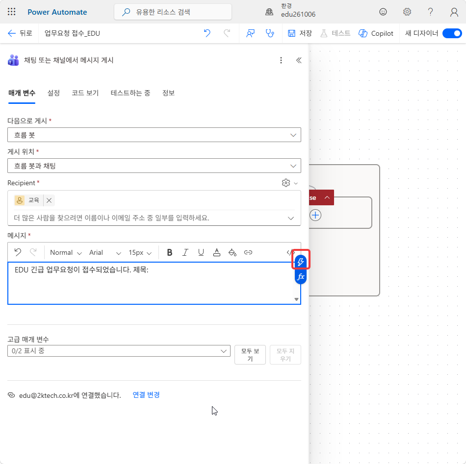This screenshot has width=466, height=464.
Task: Toggle the HTML code view
Action: (x=289, y=252)
